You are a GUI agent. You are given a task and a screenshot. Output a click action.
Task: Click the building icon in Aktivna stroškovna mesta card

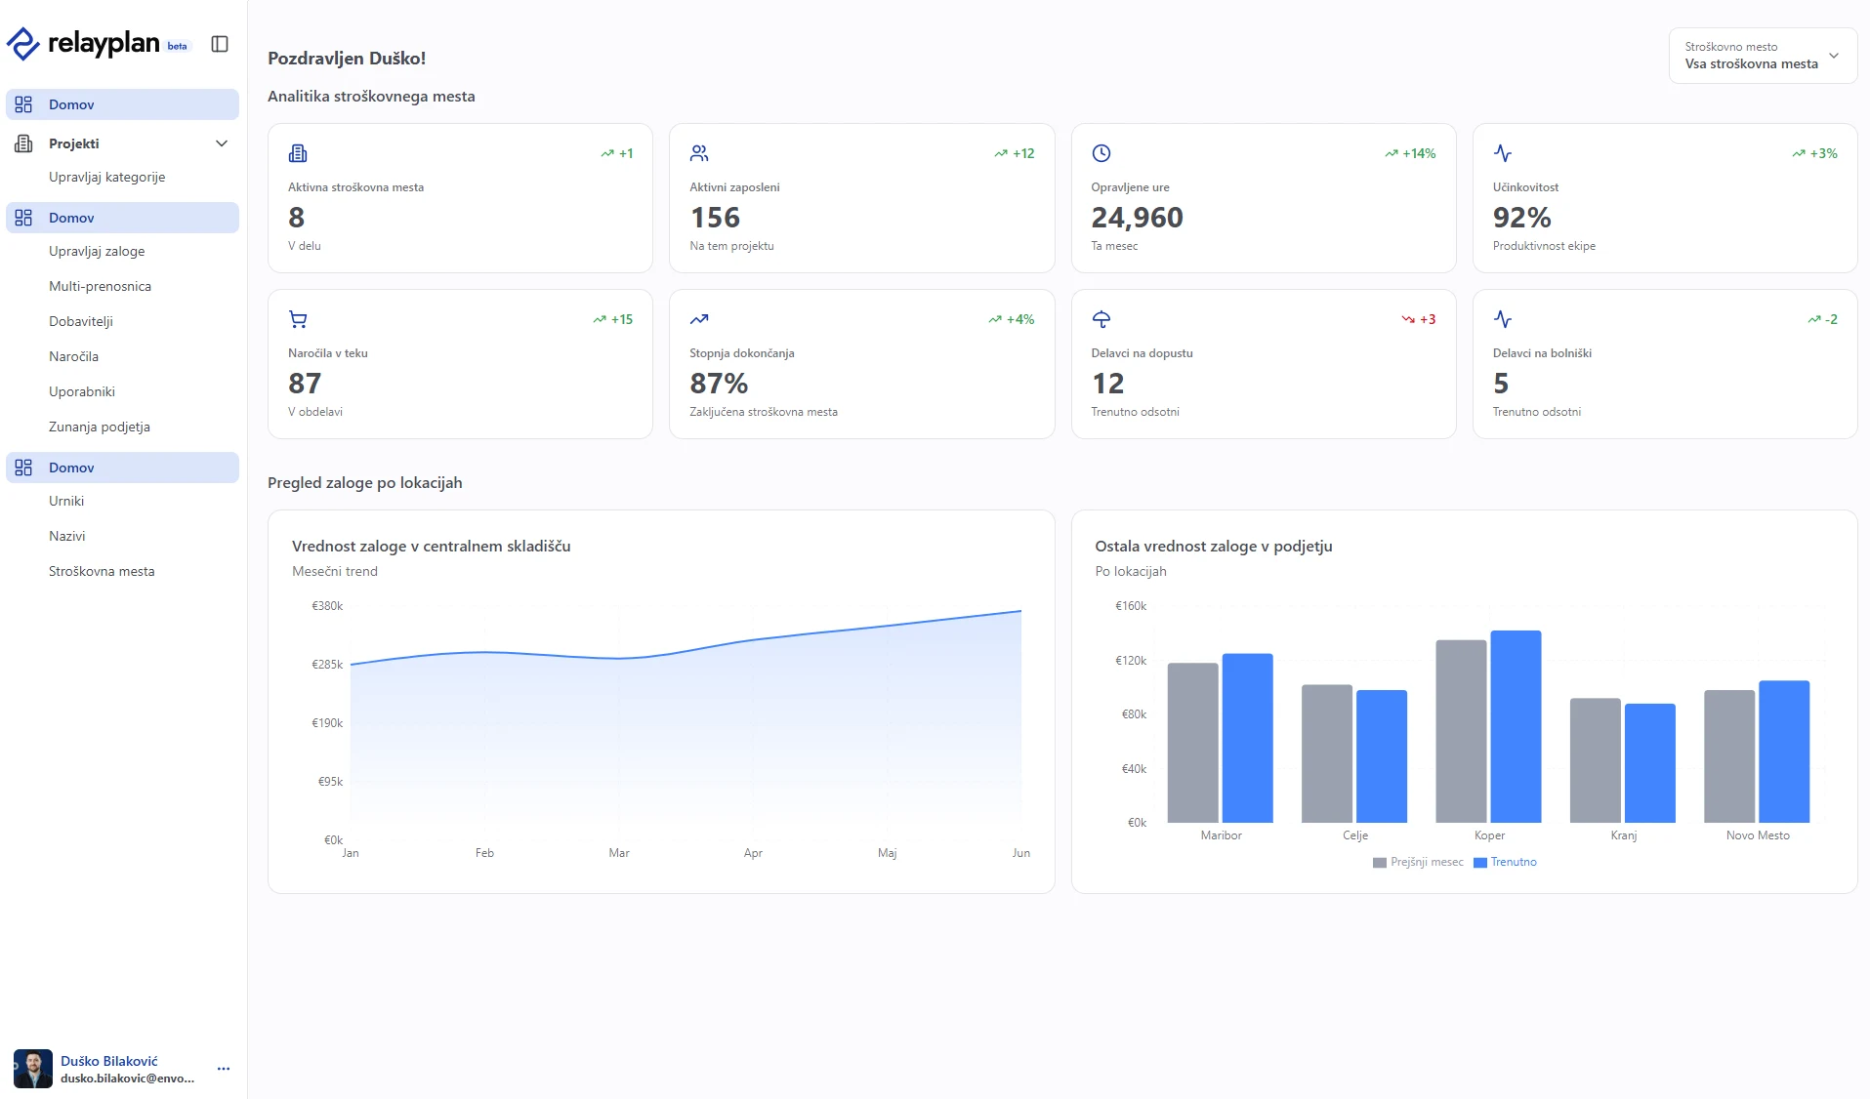298,153
